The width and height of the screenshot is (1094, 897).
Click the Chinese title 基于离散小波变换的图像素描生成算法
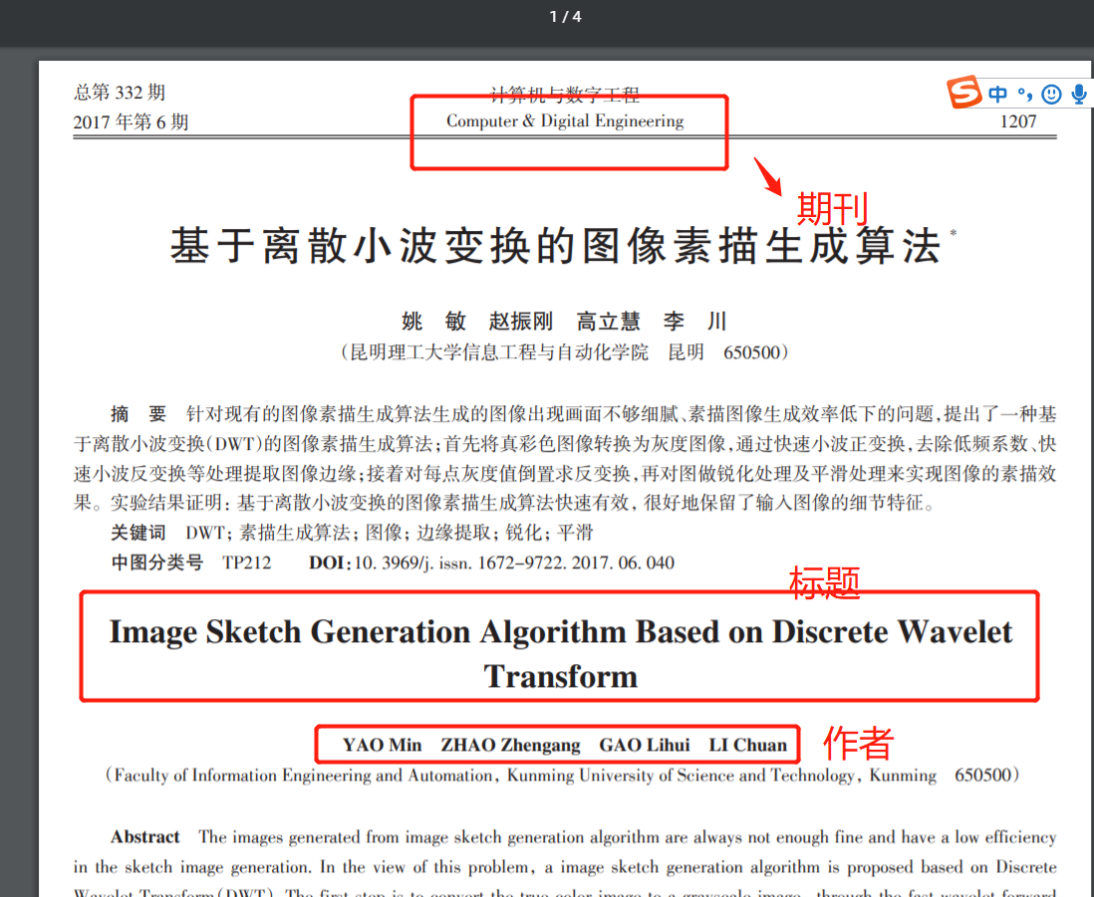556,245
